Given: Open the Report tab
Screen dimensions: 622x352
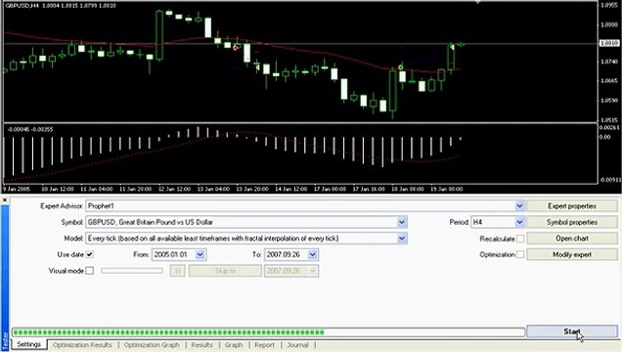Looking at the screenshot, I should coord(265,345).
